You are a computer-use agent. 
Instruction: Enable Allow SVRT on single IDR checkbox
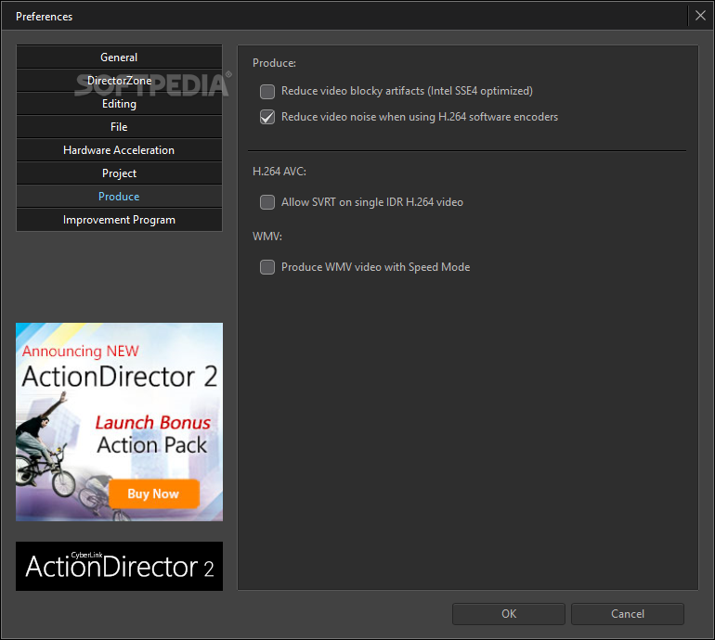(267, 202)
